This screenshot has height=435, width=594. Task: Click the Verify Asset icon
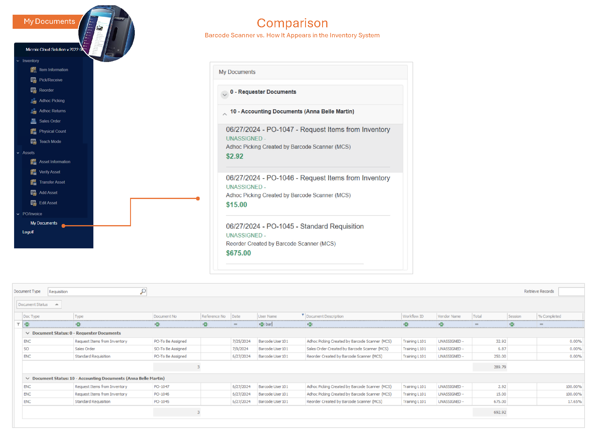pyautogui.click(x=33, y=172)
